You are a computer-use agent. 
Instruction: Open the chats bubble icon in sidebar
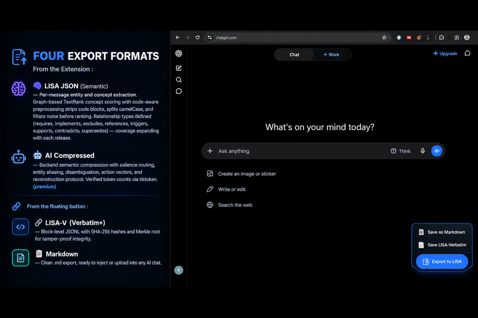click(x=179, y=91)
